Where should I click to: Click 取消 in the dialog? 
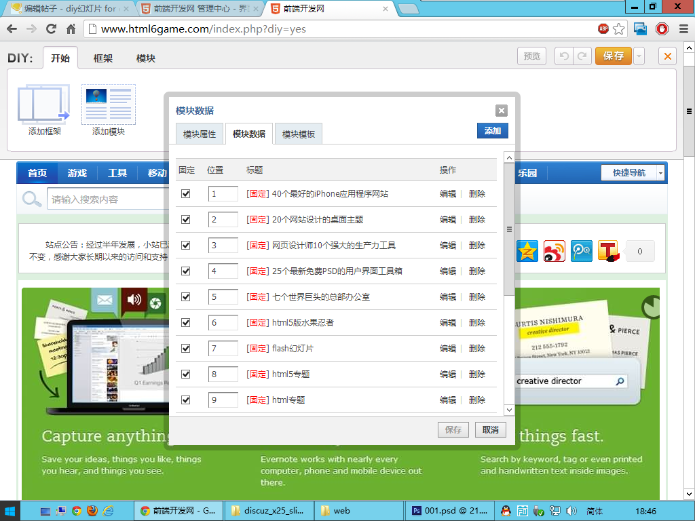click(490, 429)
